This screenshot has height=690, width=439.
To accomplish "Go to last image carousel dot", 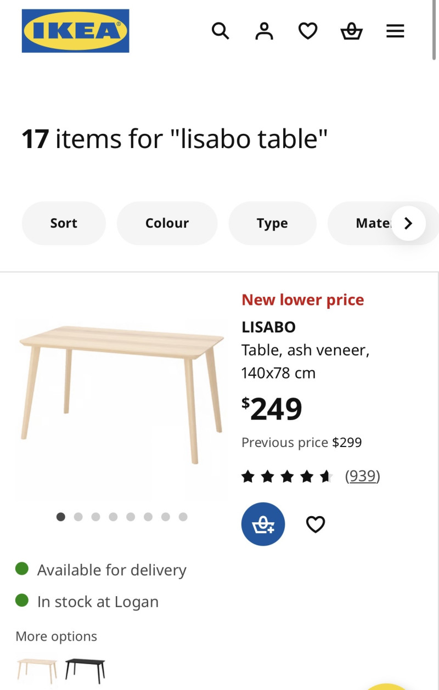I will click(183, 517).
